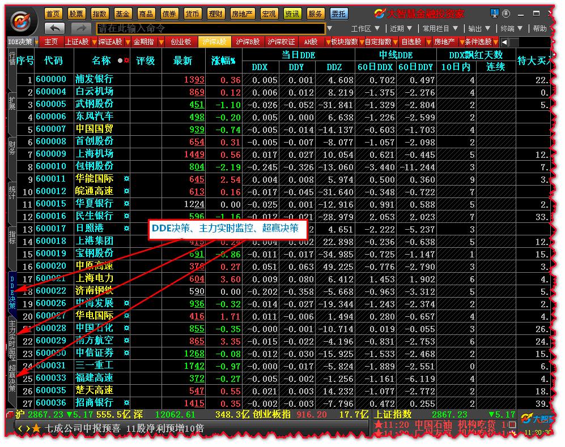Click the circled icon beside monitor icon
Image resolution: width=565 pixels, height=447 pixels.
point(506,14)
